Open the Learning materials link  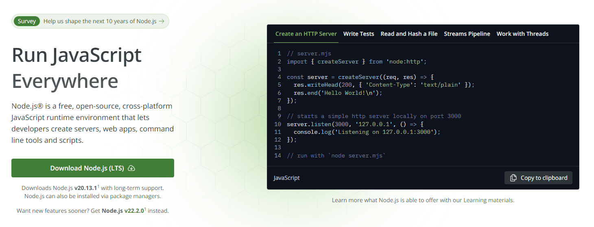pyautogui.click(x=489, y=200)
